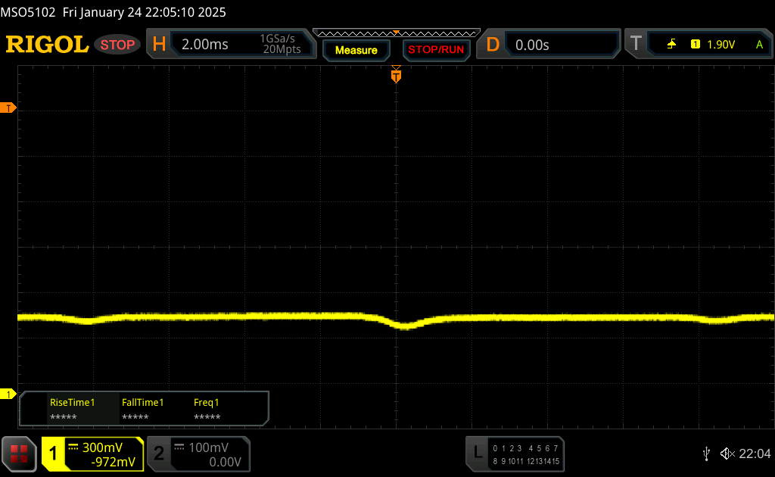Open the logic analyzer L panel
Image resolution: width=775 pixels, height=477 pixels.
coord(478,452)
